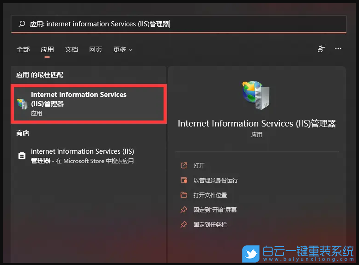Search Microsoft Store for IIS 管理器
The height and width of the screenshot is (265, 359).
tap(89, 156)
